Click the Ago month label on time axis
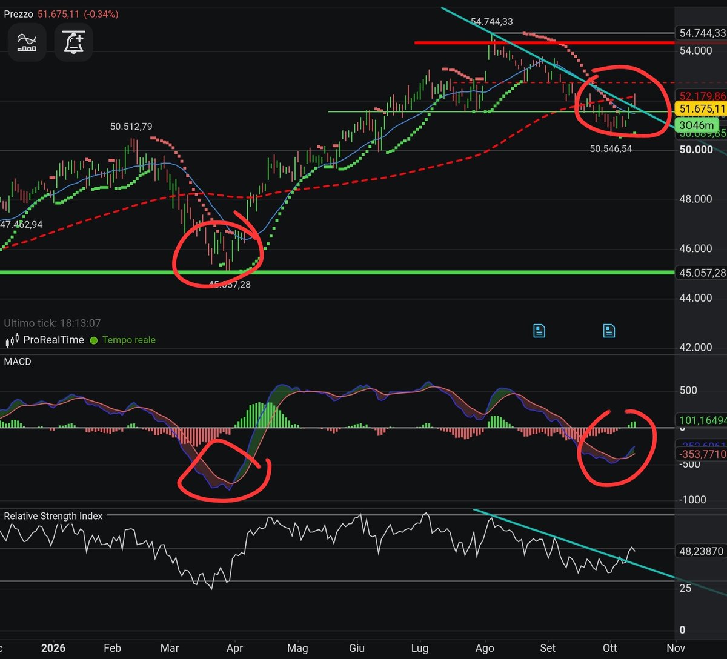 coord(485,648)
